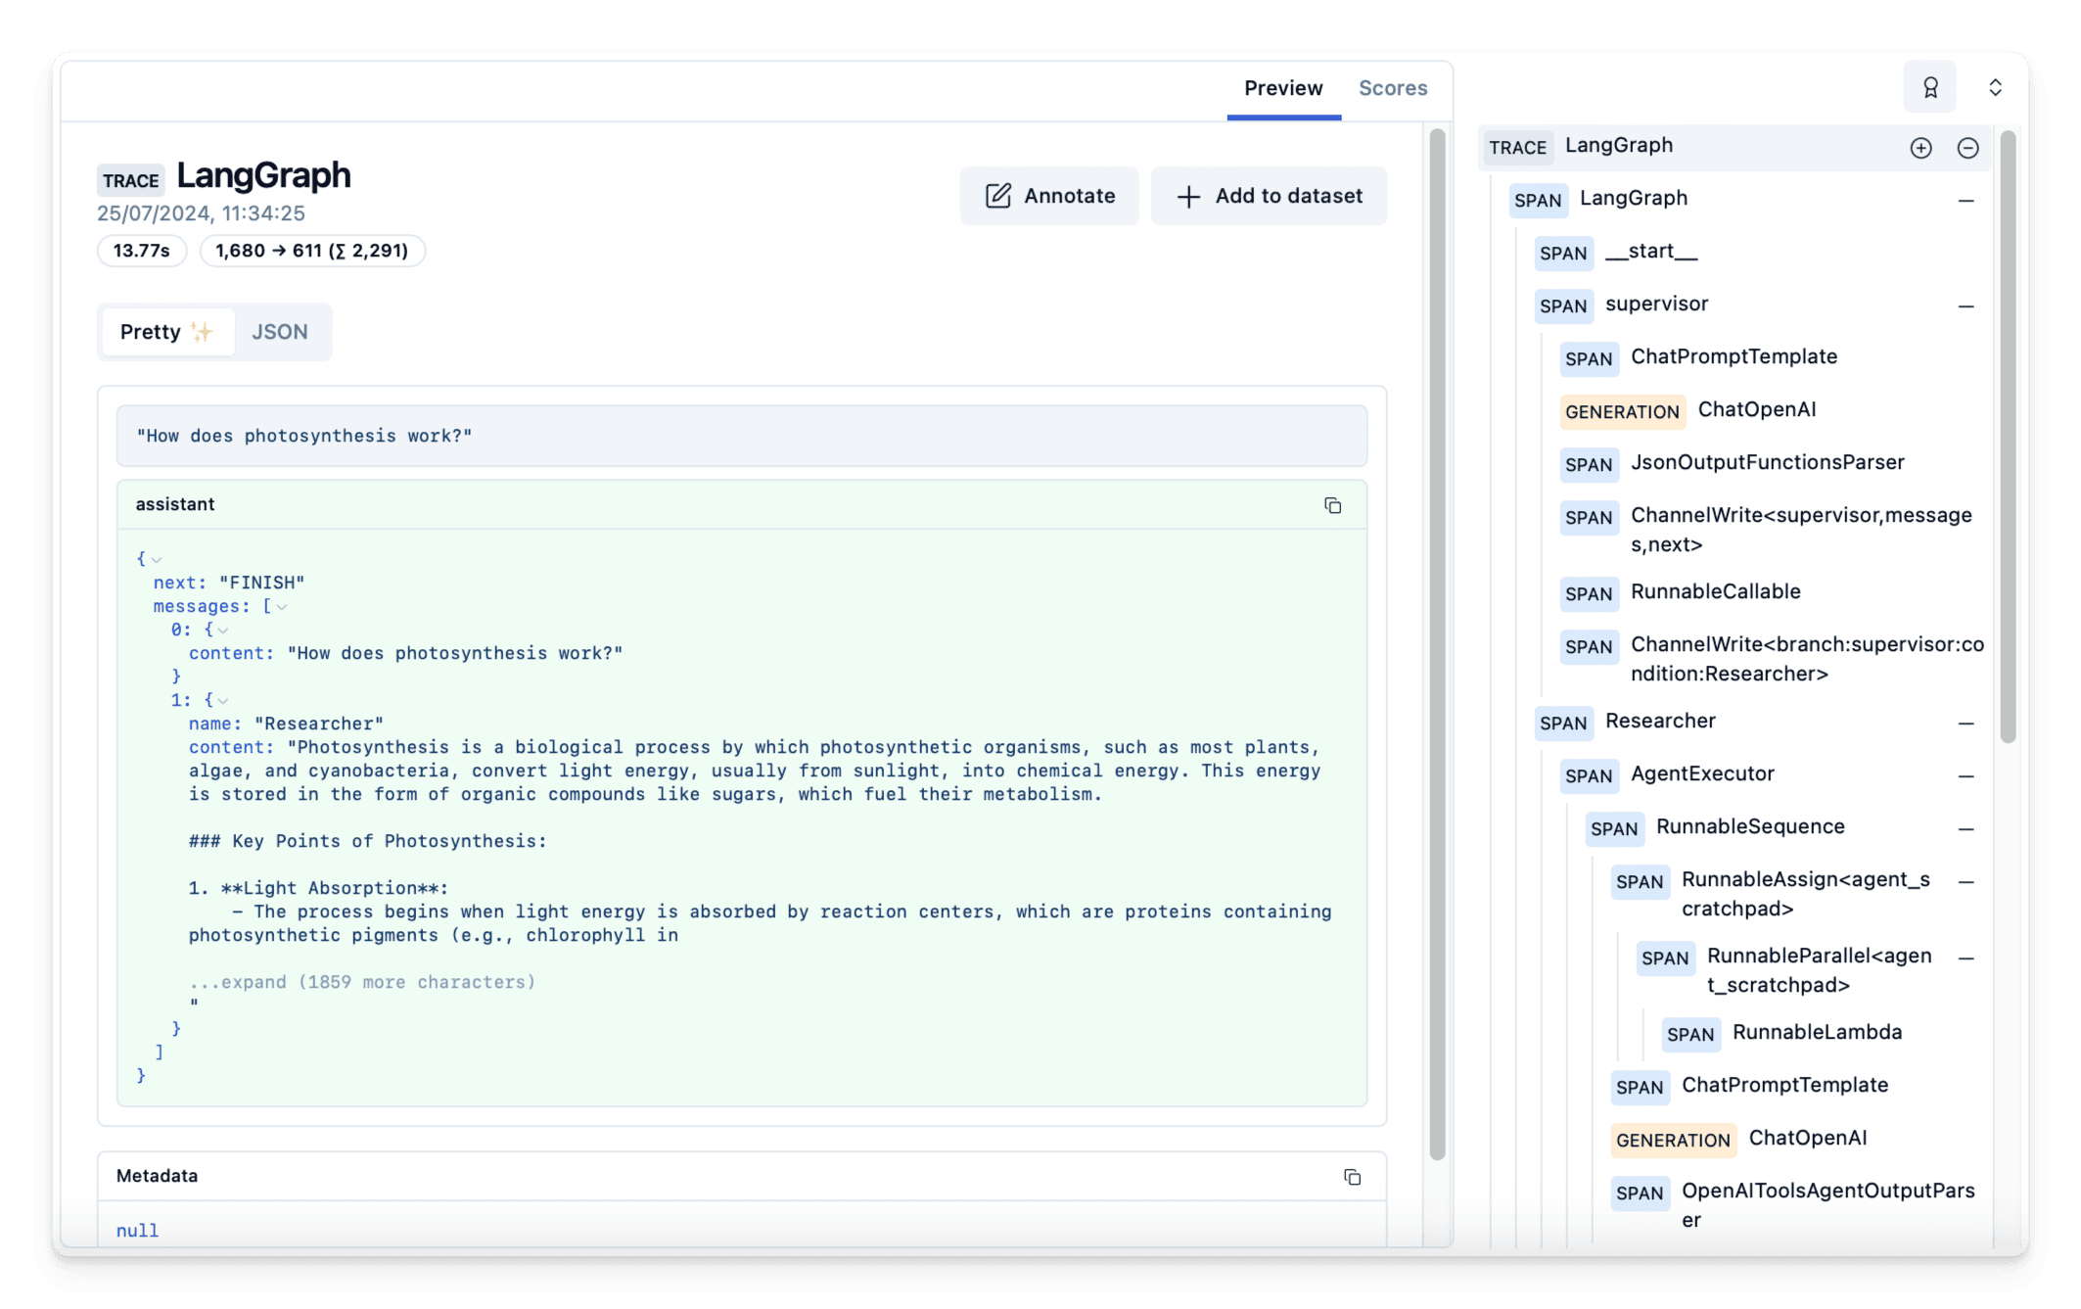The image size is (2081, 1309).
Task: Click the plus icon beside Add to dataset
Action: click(1187, 197)
